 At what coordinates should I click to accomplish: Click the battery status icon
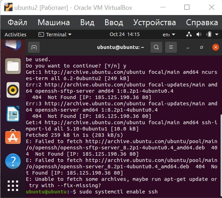tap(209, 34)
